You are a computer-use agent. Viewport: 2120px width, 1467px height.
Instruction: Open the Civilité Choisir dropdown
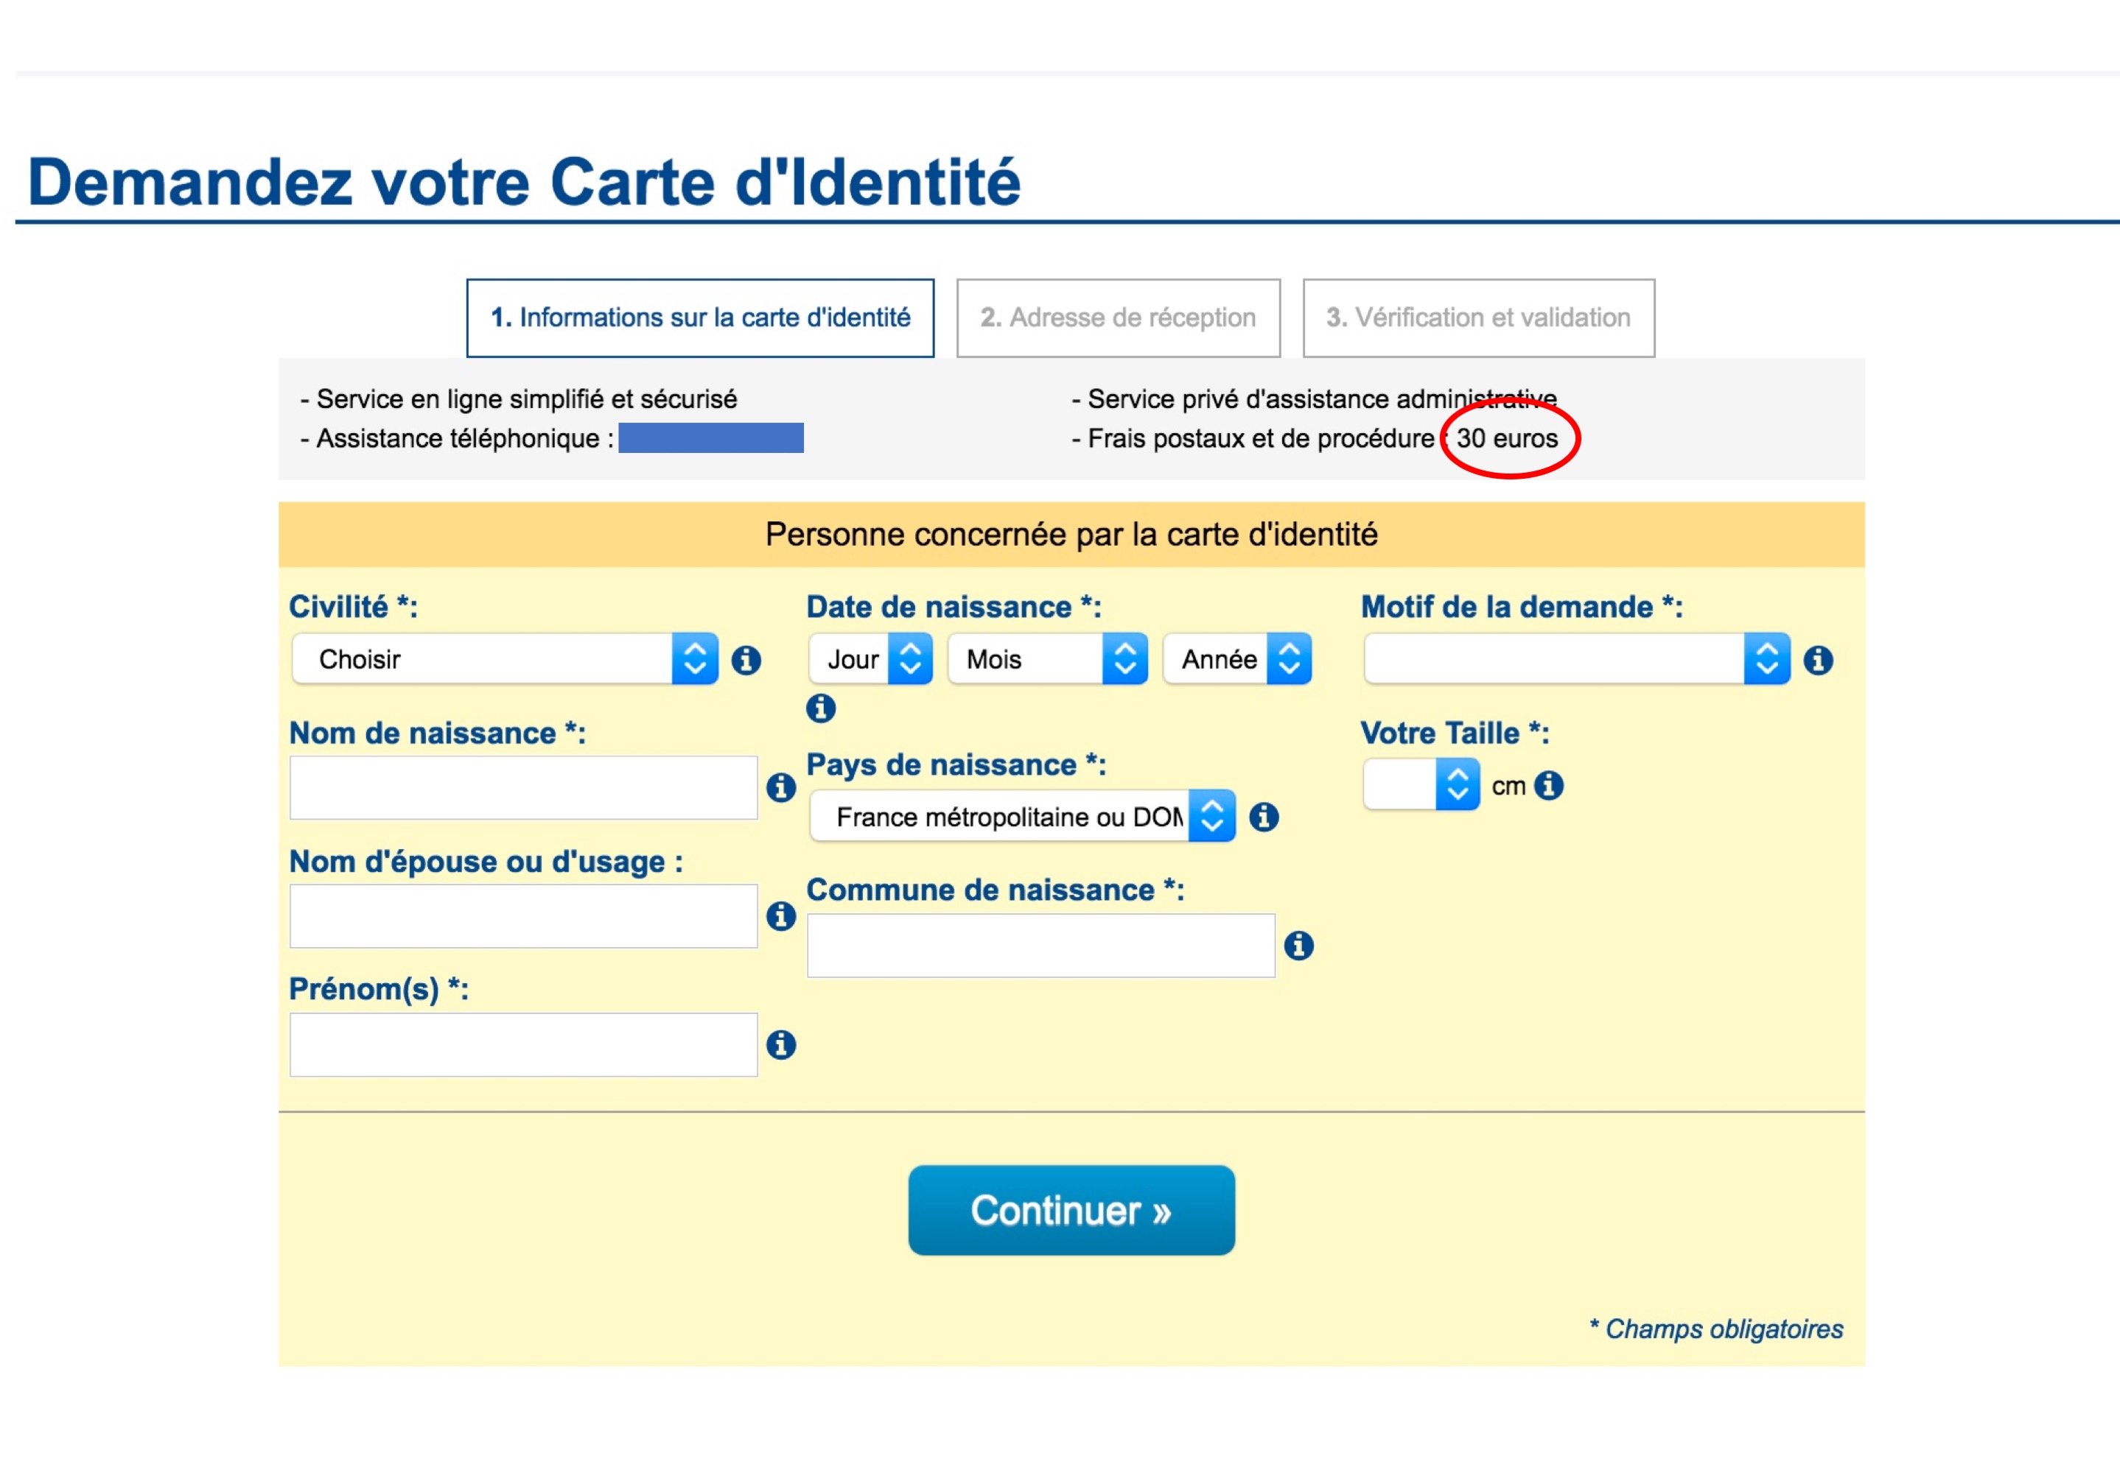pos(504,659)
